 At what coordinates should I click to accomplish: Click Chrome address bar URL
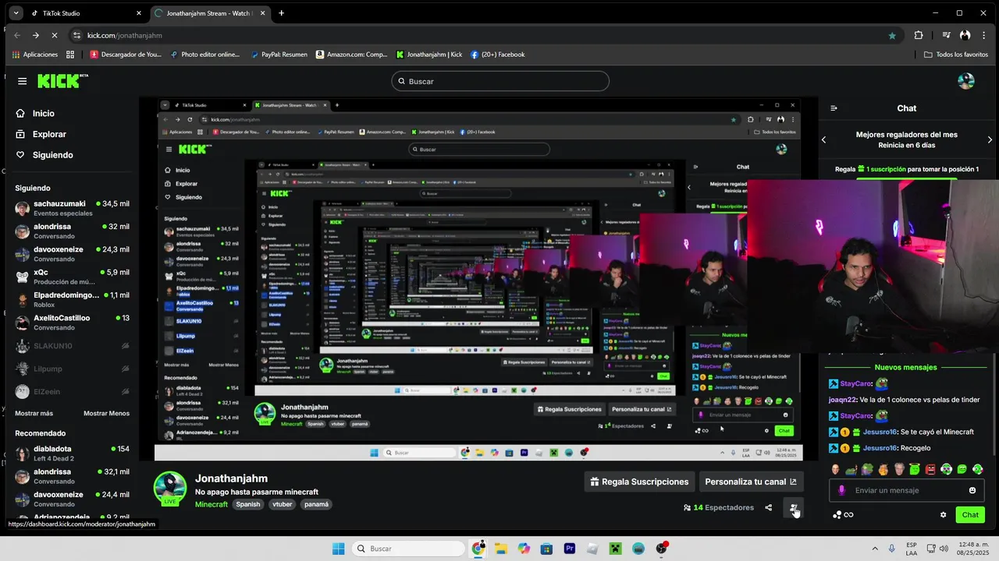pyautogui.click(x=125, y=35)
